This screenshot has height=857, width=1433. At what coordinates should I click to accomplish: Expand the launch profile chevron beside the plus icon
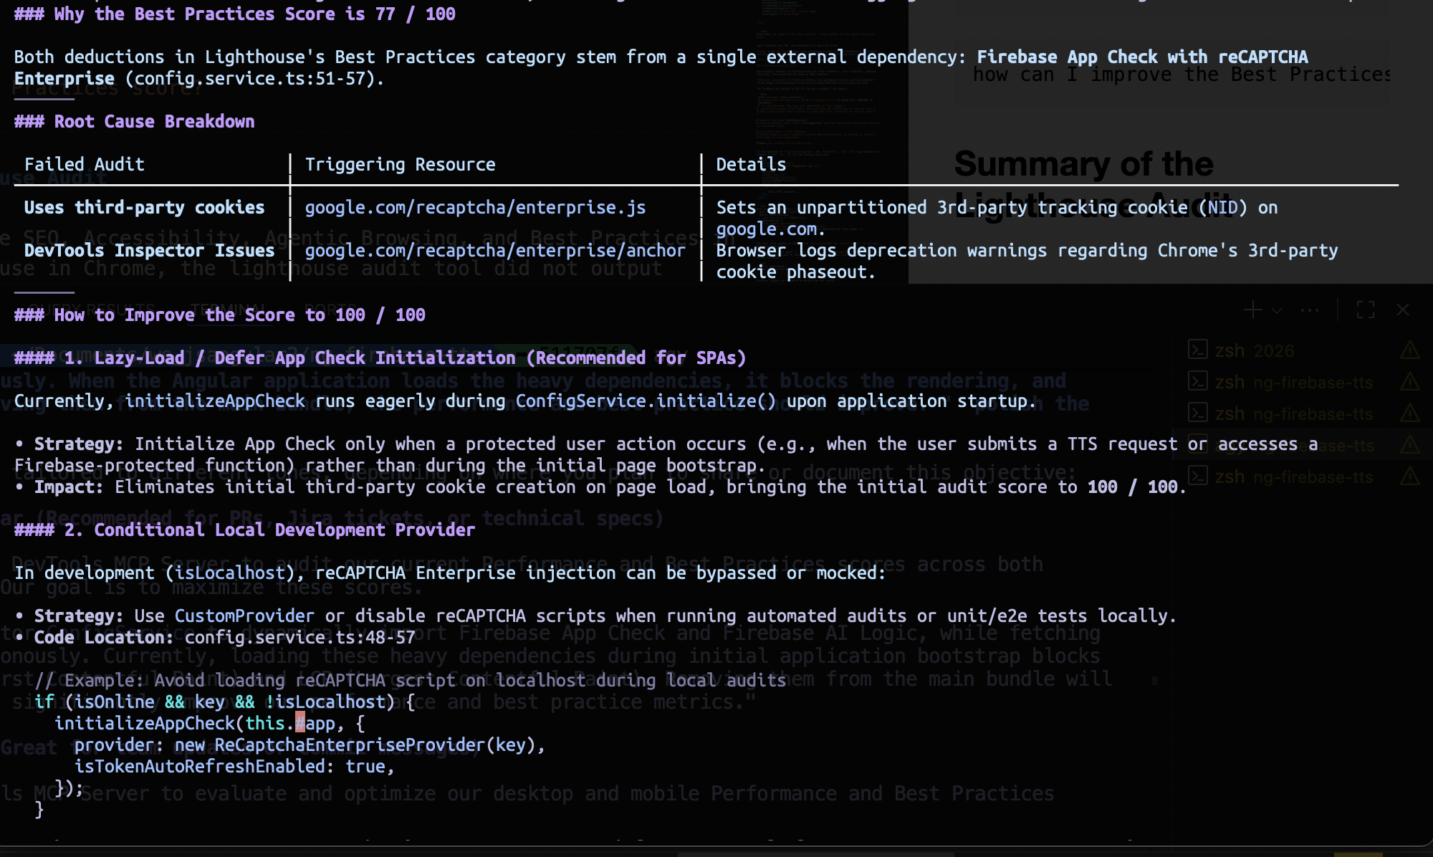point(1277,311)
